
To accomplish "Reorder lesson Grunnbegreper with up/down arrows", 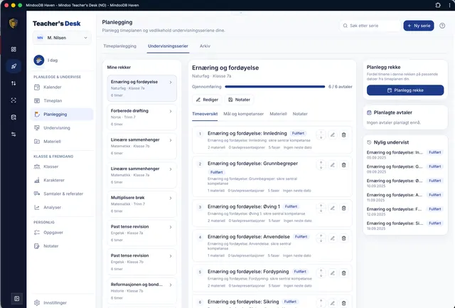I will pyautogui.click(x=321, y=165).
